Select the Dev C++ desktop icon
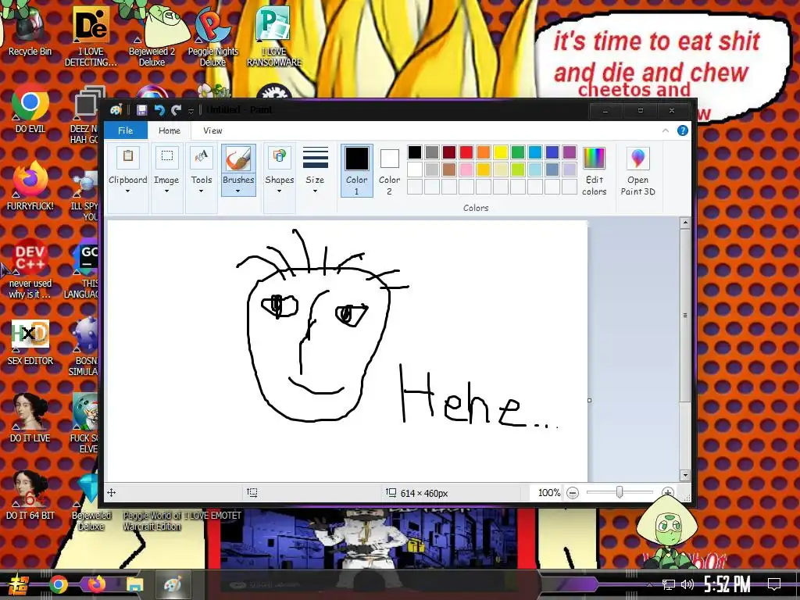Image resolution: width=800 pixels, height=600 pixels. coord(30,269)
